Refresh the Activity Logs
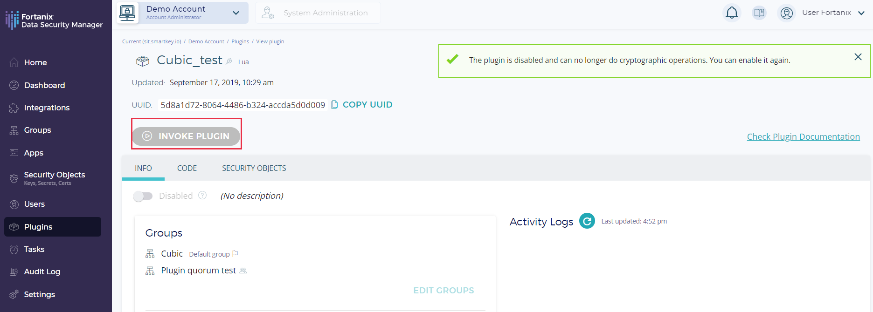Viewport: 873px width, 312px height. pyautogui.click(x=587, y=221)
